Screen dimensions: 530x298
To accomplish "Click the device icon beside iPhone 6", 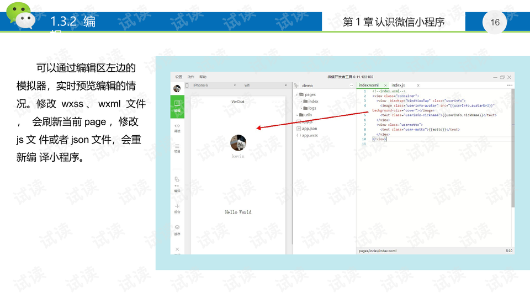I will point(187,86).
